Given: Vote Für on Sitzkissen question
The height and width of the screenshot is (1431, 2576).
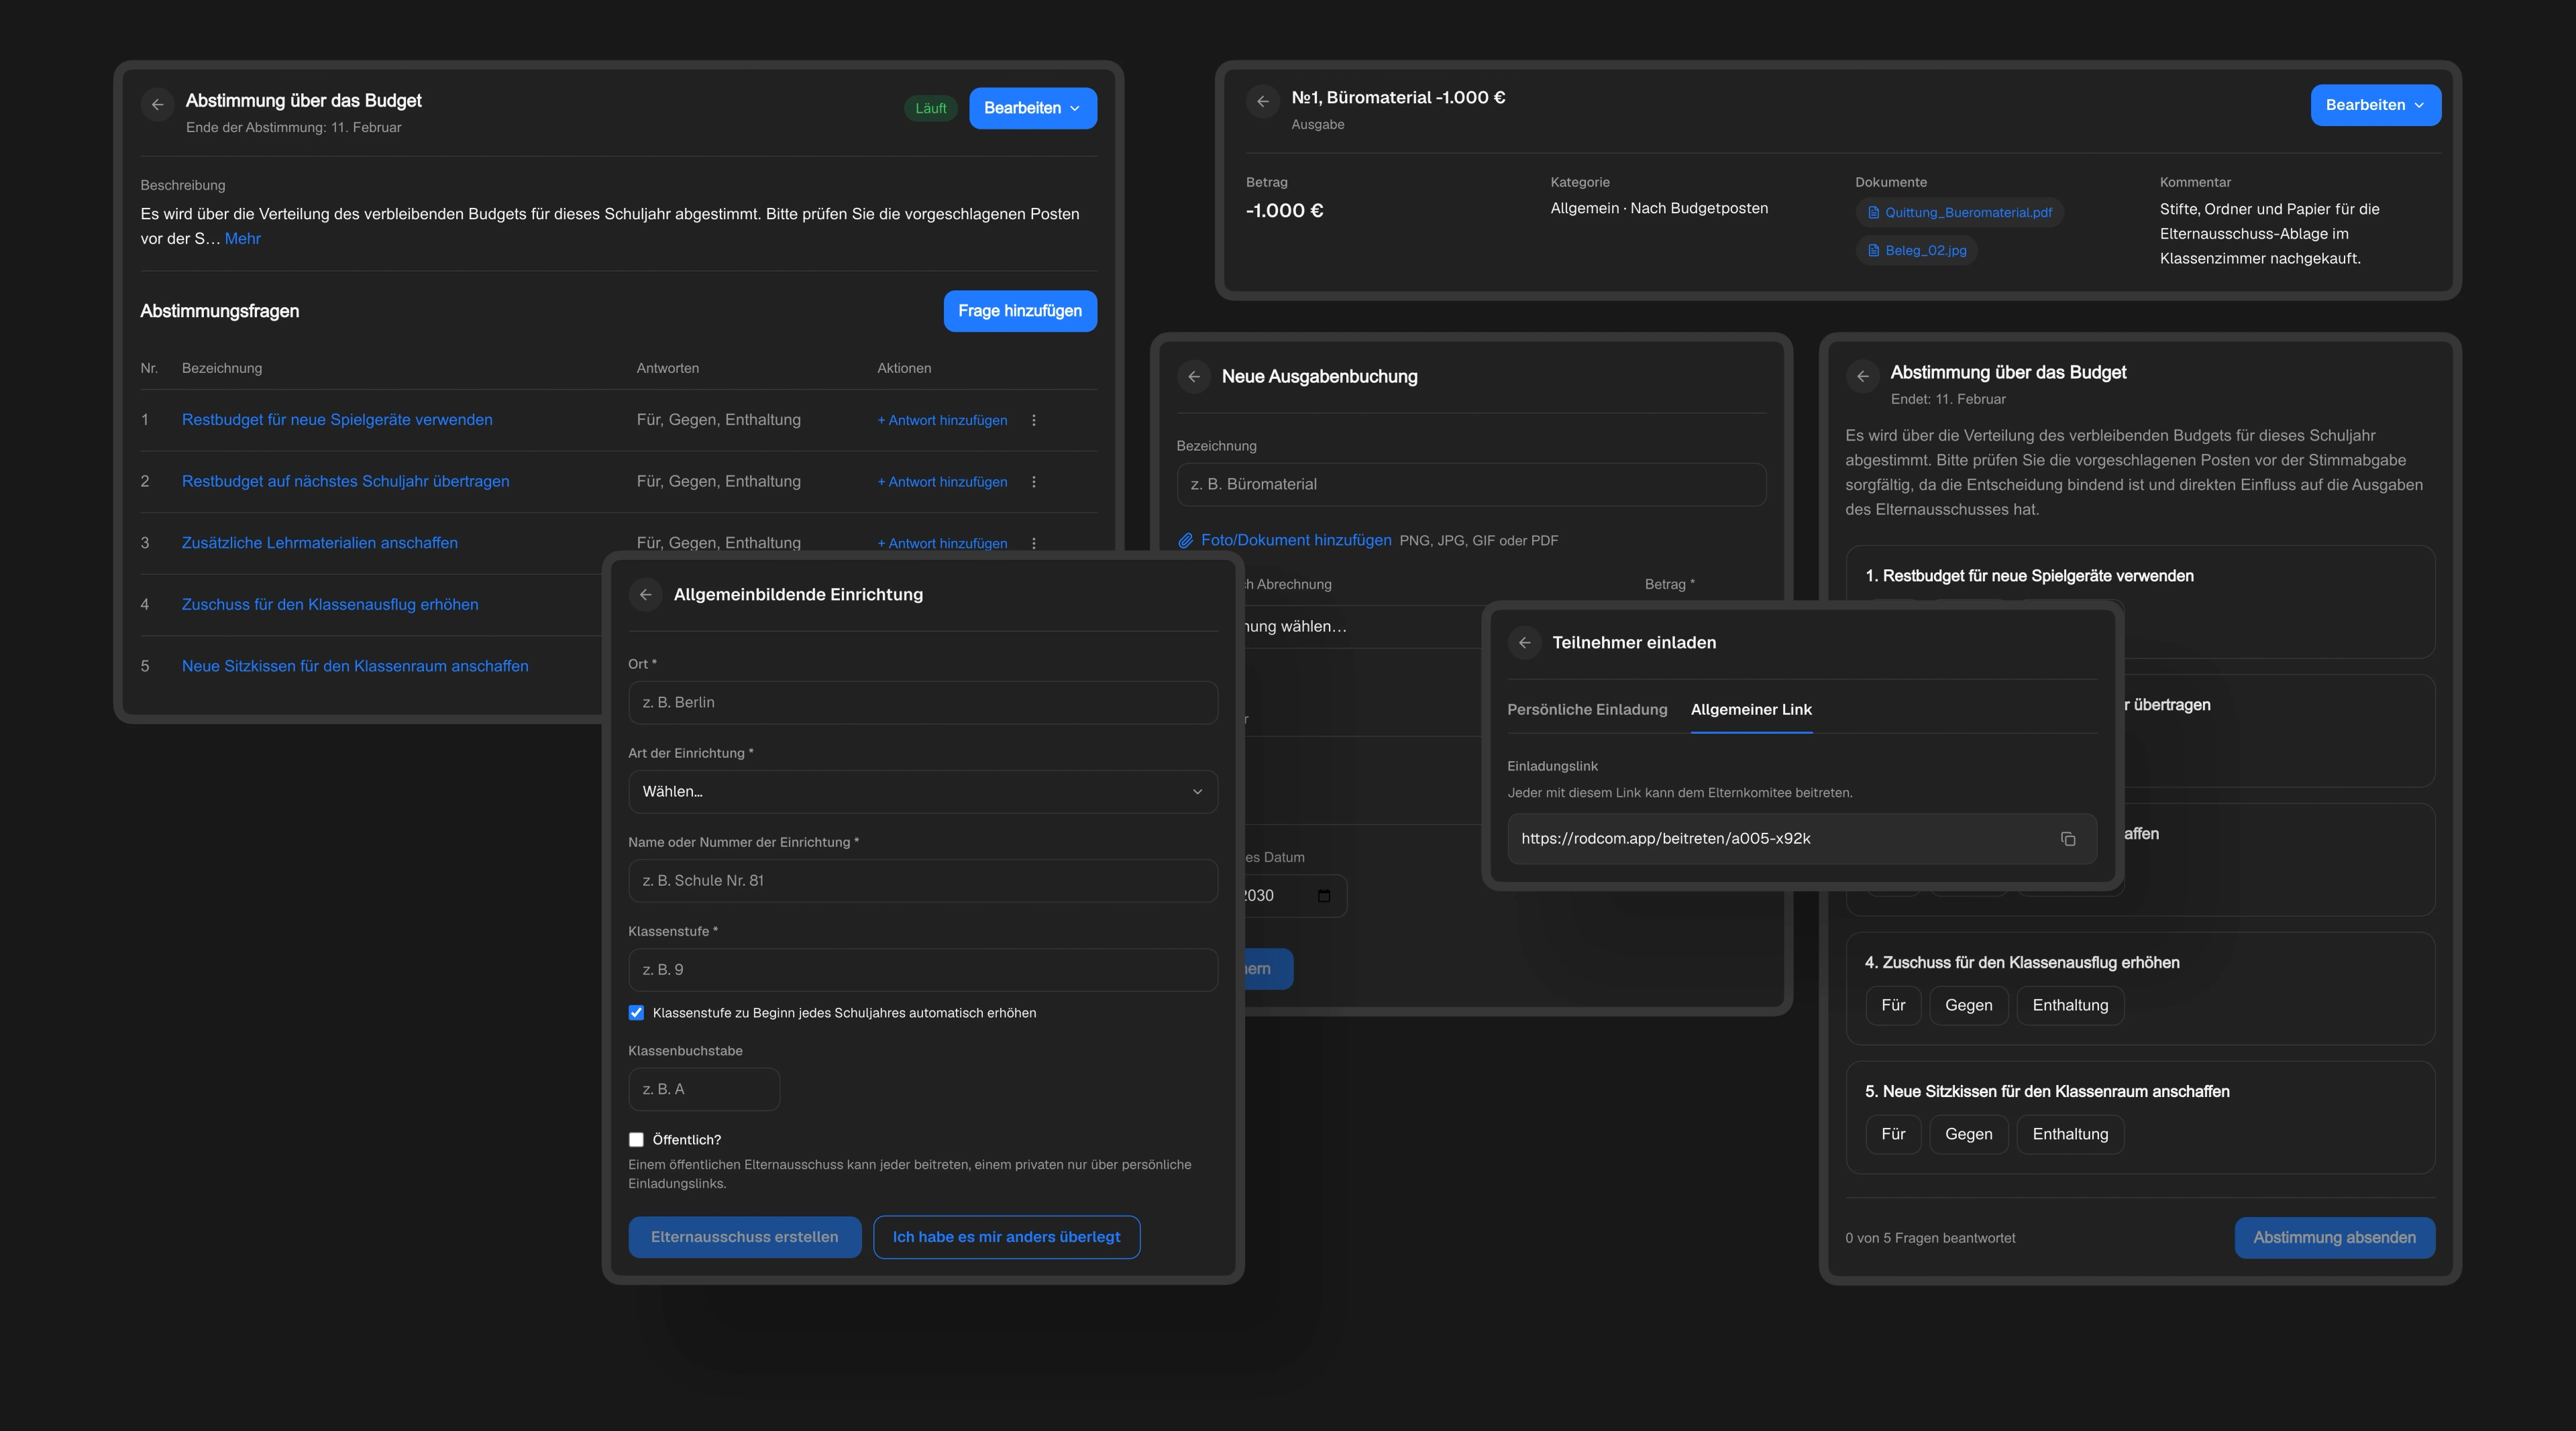Looking at the screenshot, I should (1893, 1134).
